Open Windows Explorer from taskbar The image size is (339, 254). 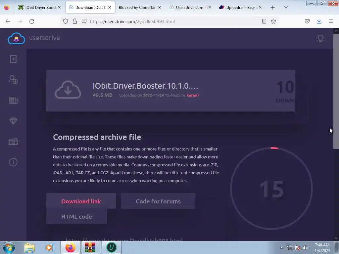click(x=29, y=248)
